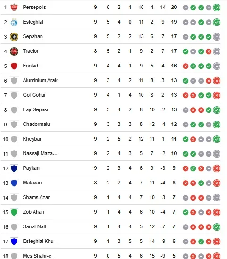Click Malavan's blue shield icon
Image resolution: width=227 pixels, height=259 pixels.
[x=14, y=183]
